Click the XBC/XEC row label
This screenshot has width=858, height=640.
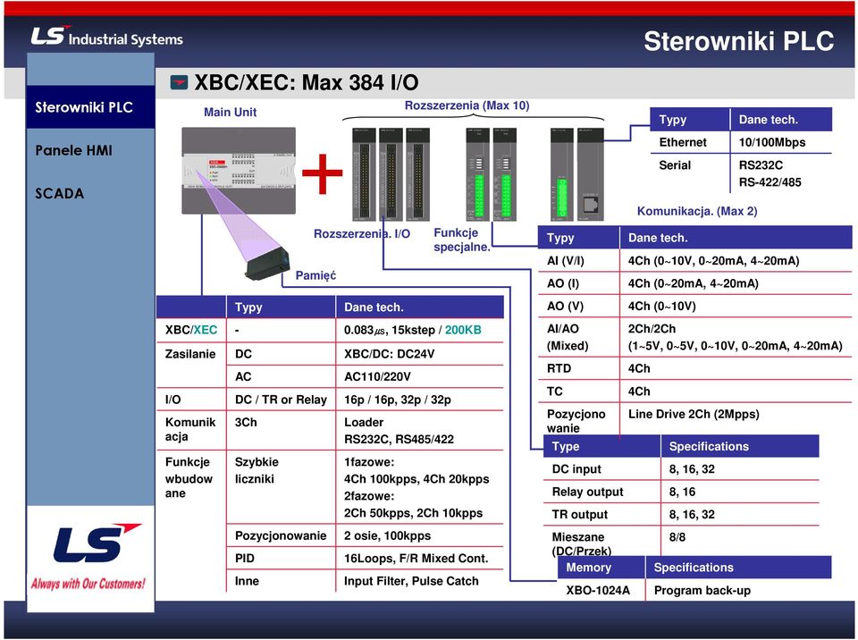(x=191, y=330)
